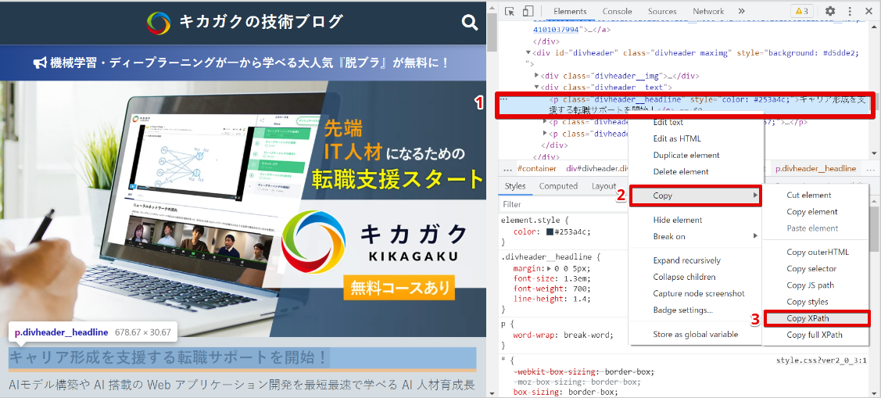The image size is (881, 398).
Task: Toggle the DevTools device toolbar icon
Action: [x=528, y=11]
